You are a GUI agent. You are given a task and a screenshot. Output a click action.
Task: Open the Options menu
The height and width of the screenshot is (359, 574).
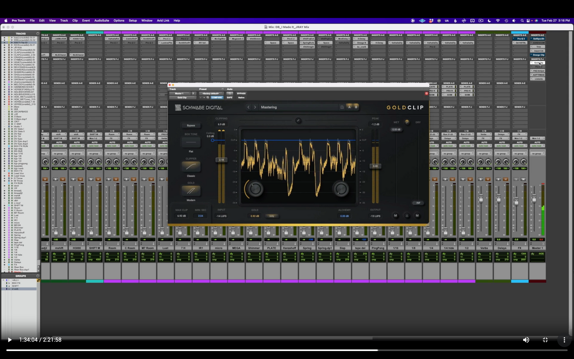119,21
